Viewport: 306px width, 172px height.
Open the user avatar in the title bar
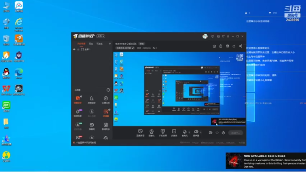(x=205, y=36)
